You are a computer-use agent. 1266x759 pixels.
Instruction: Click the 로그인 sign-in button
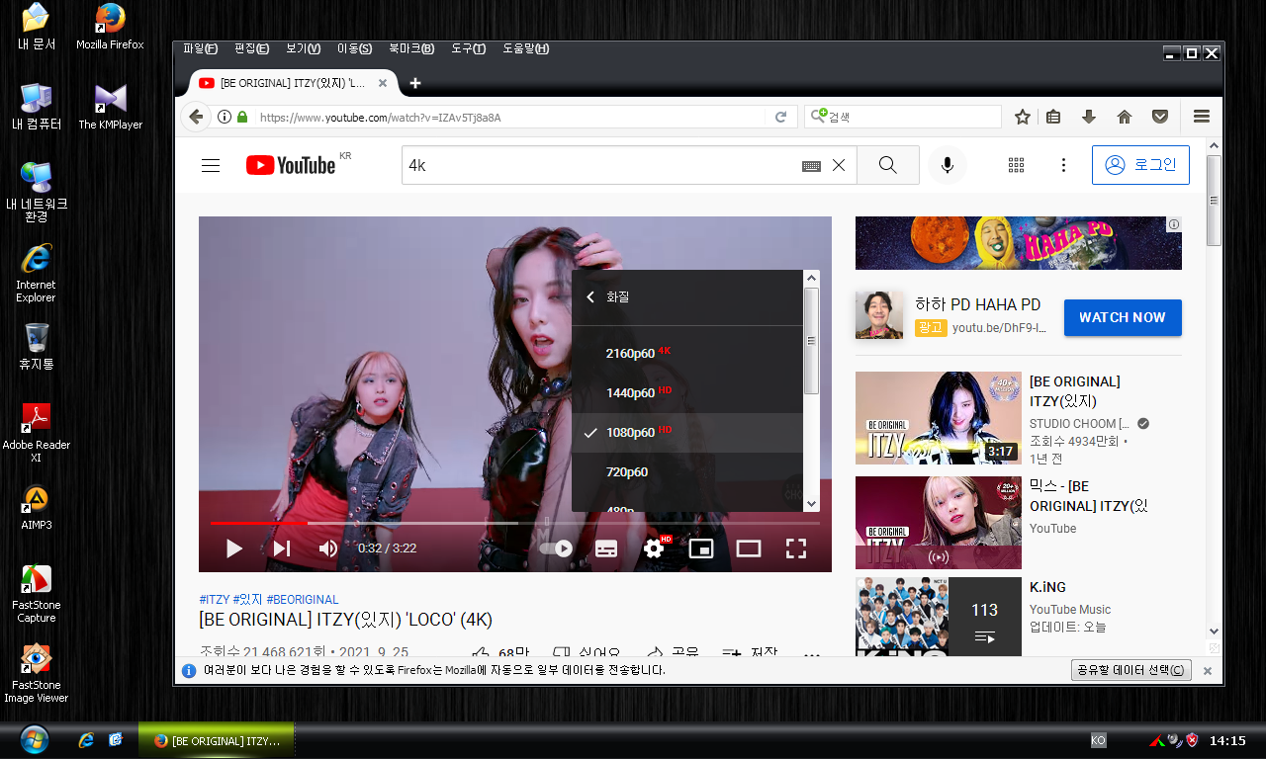click(1140, 165)
